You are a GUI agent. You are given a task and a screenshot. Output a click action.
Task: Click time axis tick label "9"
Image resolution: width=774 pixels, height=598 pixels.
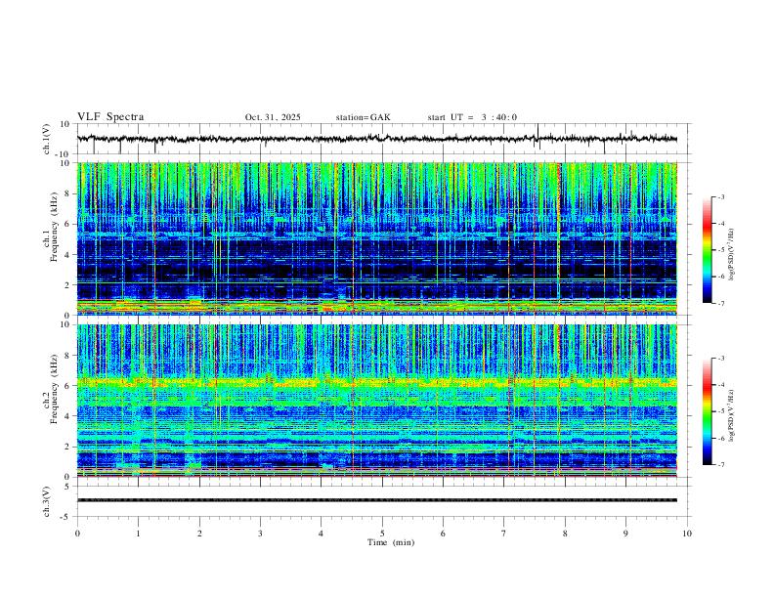tap(625, 534)
